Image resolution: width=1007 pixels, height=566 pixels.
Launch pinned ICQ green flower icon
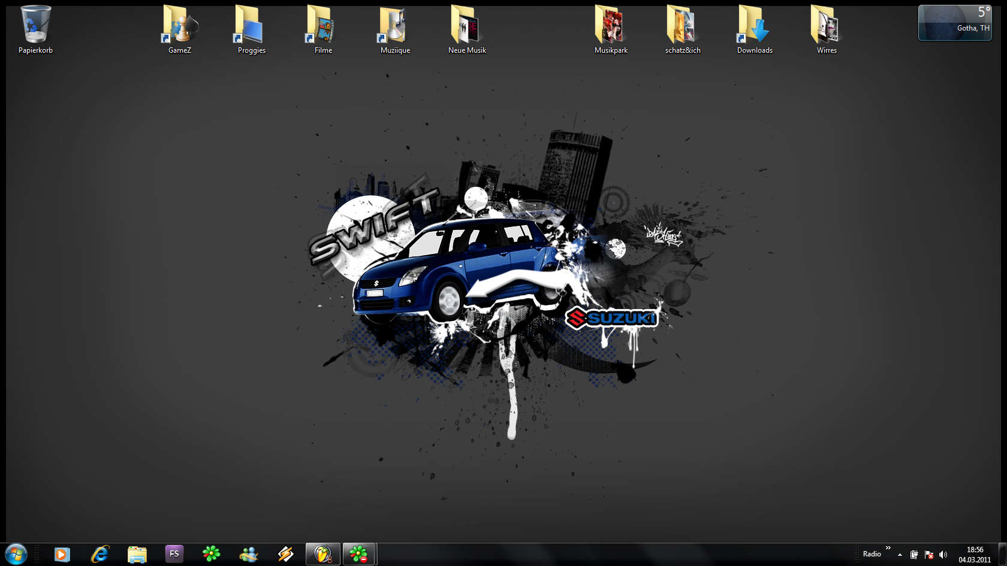pos(211,555)
